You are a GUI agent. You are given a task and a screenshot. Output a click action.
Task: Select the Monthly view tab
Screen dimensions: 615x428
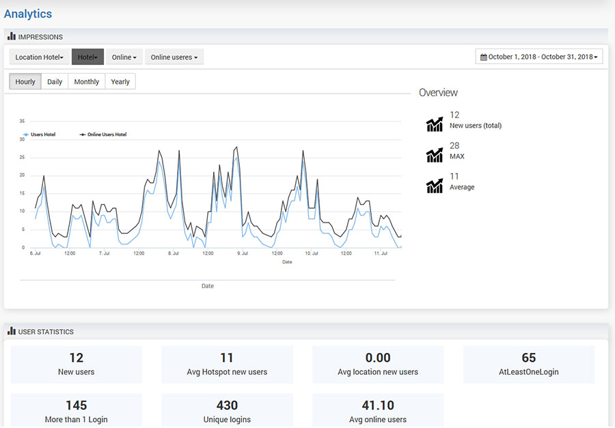pos(87,82)
